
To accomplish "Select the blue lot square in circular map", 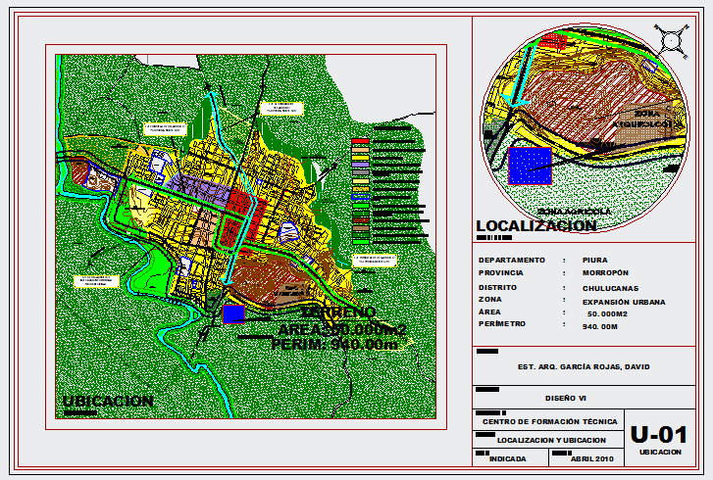I will point(530,167).
